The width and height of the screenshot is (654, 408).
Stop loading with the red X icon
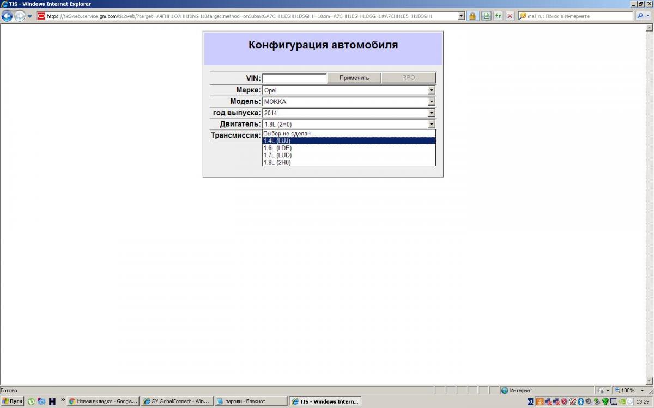pyautogui.click(x=510, y=16)
